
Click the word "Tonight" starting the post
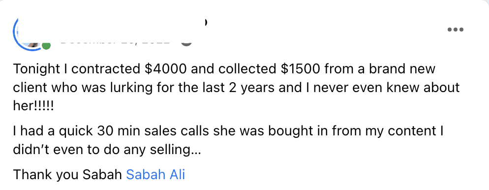pos(37,69)
